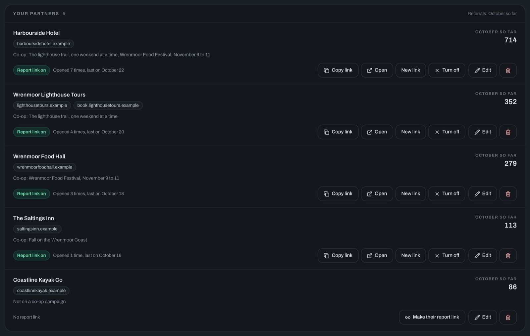
Task: Turn off Harbourside Hotel report link
Action: coord(447,70)
